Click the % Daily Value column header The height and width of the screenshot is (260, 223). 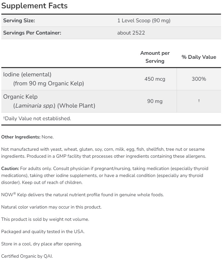pyautogui.click(x=198, y=57)
